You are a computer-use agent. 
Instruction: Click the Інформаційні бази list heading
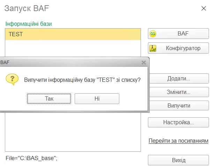point(29,24)
